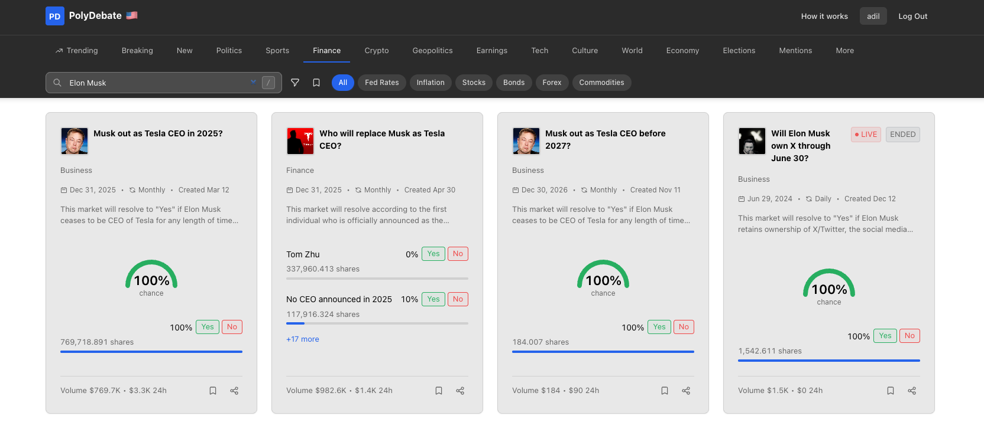Open the Will Elon Musk own X thumbnail

pyautogui.click(x=752, y=141)
